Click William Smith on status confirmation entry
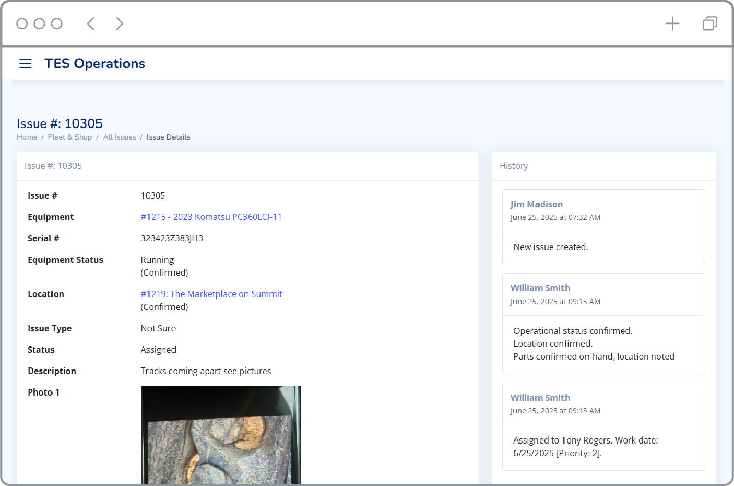Image resolution: width=734 pixels, height=486 pixels. pos(540,288)
